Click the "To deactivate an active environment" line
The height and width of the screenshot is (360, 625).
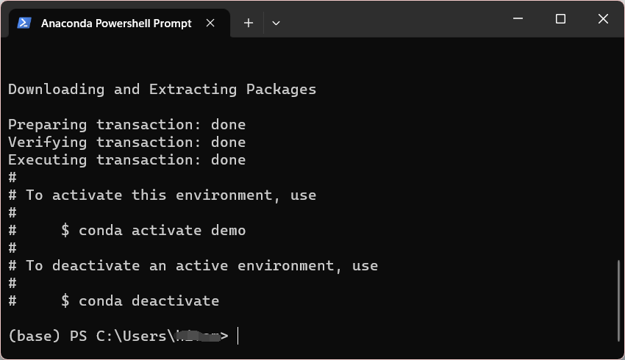click(201, 265)
